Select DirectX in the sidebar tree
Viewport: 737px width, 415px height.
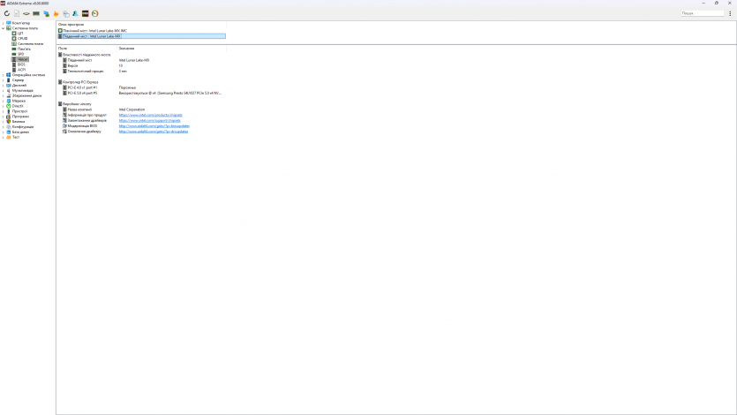[18, 106]
